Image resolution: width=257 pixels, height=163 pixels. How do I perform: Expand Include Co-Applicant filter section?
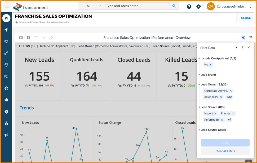(x=218, y=58)
